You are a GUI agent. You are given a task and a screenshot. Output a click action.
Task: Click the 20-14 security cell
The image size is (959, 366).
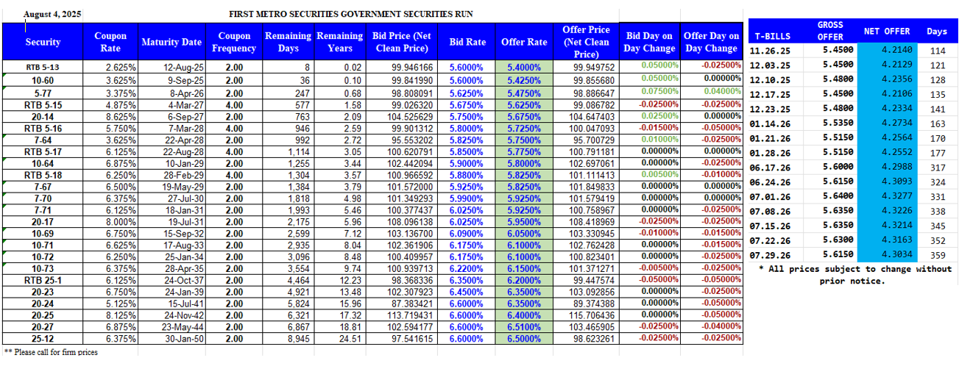pos(43,116)
